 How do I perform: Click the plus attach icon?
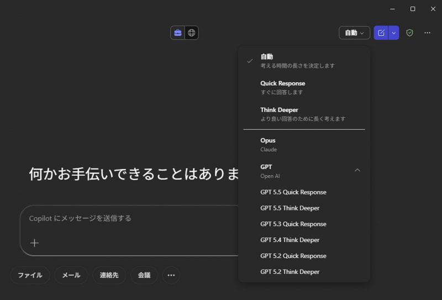tap(34, 243)
